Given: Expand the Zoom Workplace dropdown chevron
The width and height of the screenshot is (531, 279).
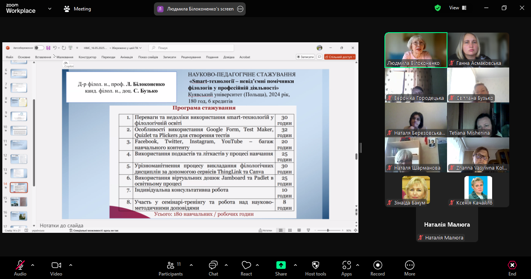Looking at the screenshot, I should 50,9.
